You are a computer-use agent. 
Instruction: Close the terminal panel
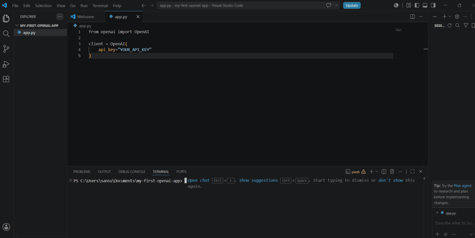pyautogui.click(x=420, y=171)
